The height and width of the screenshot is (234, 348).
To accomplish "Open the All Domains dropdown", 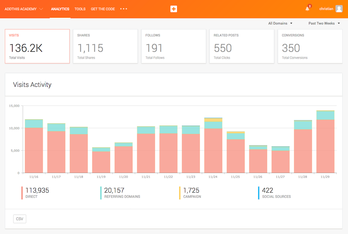I will [280, 23].
